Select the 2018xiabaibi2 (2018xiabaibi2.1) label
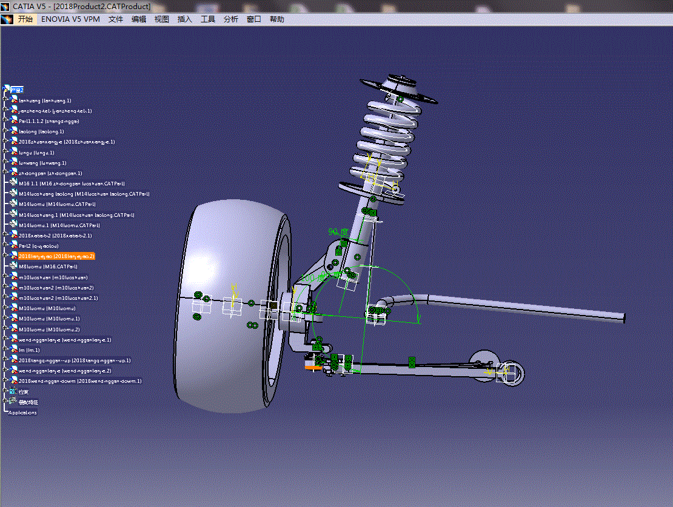This screenshot has height=507, width=673. [x=55, y=236]
